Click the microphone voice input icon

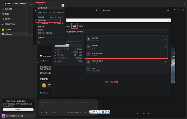[x=85, y=112]
